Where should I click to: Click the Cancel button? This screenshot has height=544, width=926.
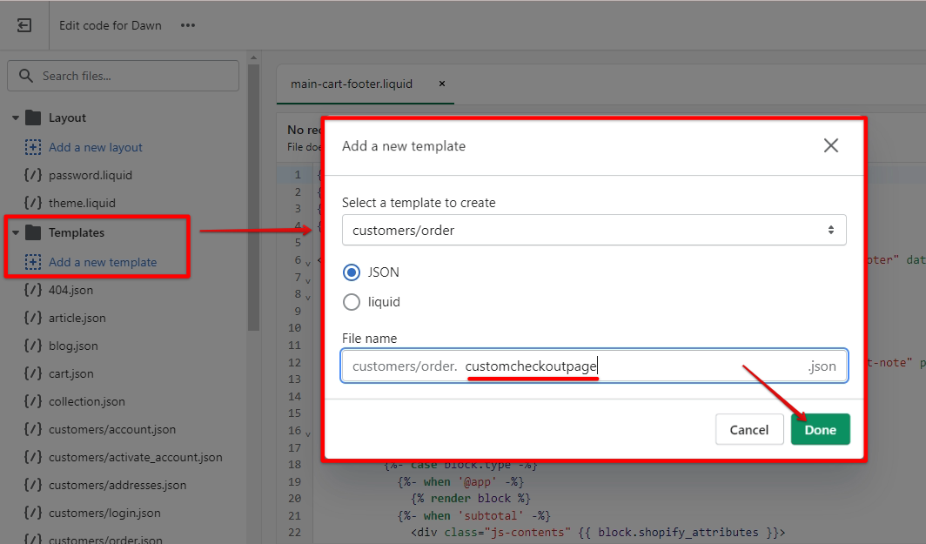[x=748, y=429]
